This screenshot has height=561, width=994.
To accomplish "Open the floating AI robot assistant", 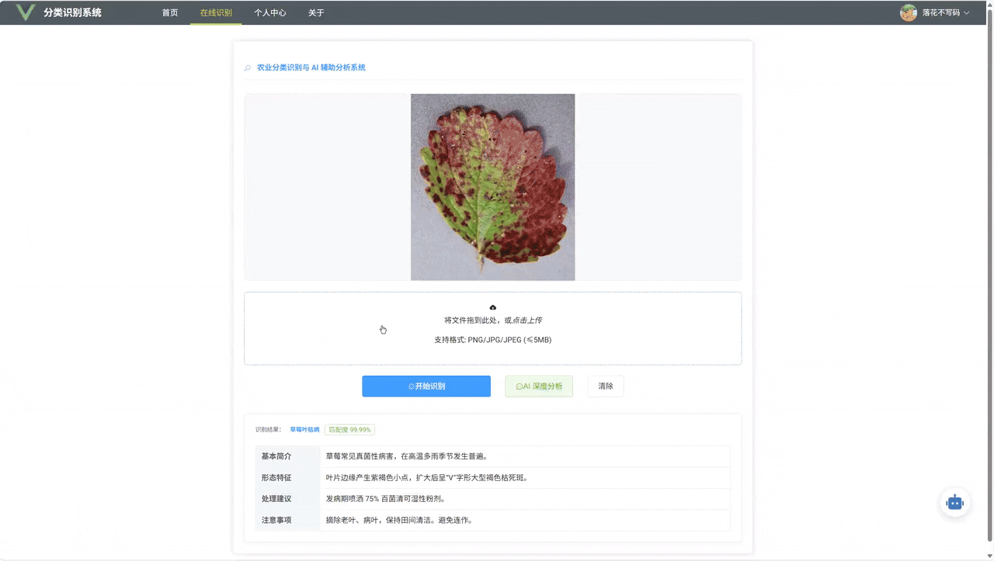I will coord(954,503).
